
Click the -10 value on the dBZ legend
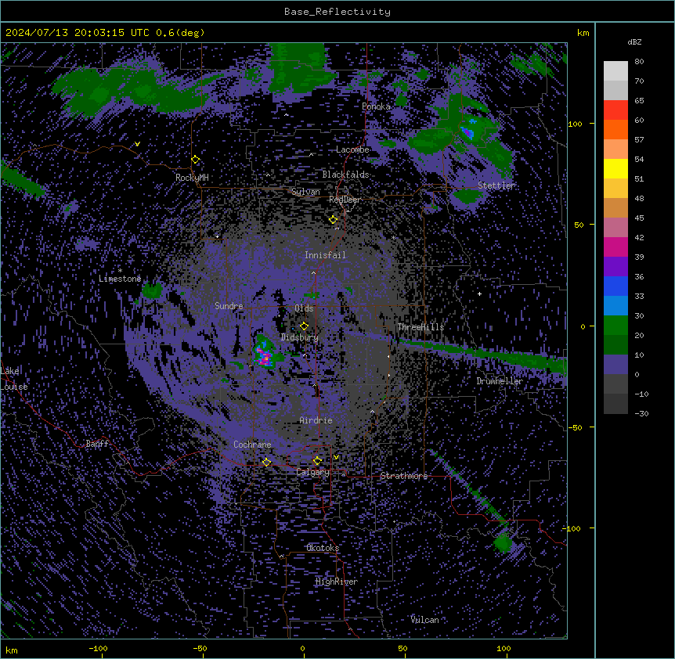(641, 394)
